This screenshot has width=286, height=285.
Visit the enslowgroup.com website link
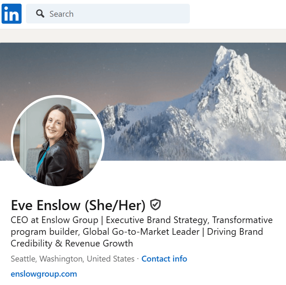44,274
